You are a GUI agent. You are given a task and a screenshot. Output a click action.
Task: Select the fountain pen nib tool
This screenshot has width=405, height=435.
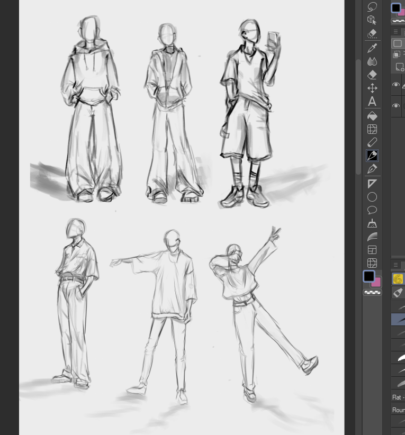coord(372,169)
